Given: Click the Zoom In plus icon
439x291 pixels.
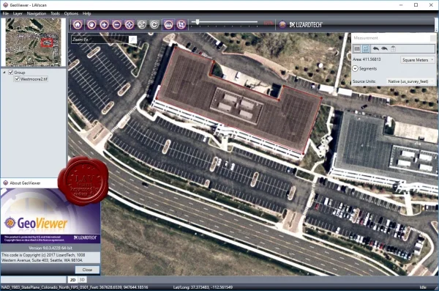Looking at the screenshot, I should [x=104, y=25].
